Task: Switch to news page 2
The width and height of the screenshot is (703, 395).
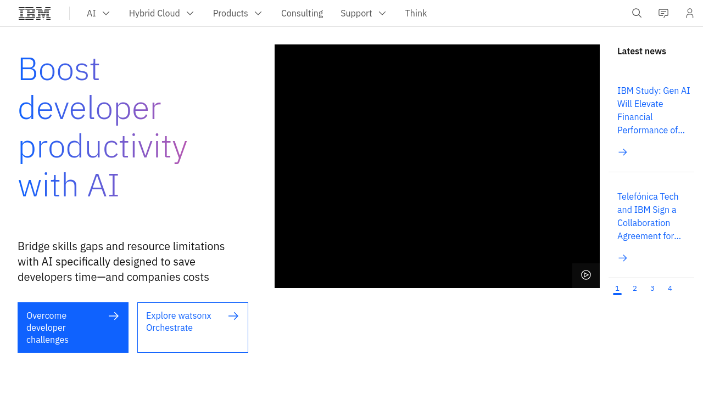Action: click(635, 289)
